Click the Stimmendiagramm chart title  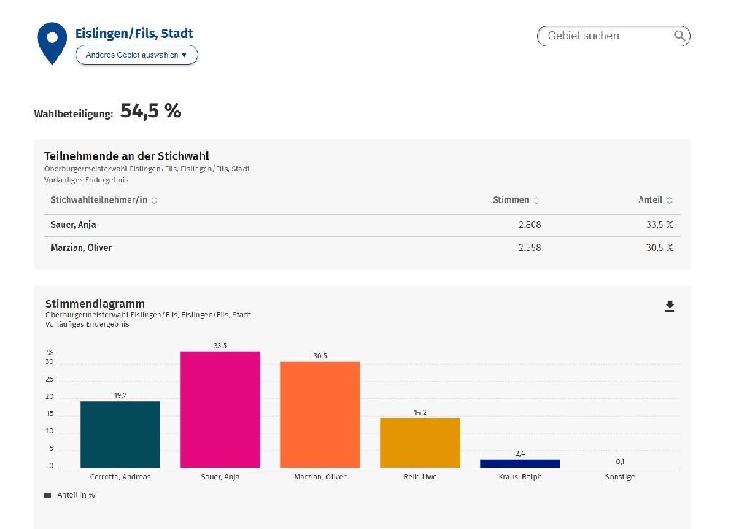point(95,304)
